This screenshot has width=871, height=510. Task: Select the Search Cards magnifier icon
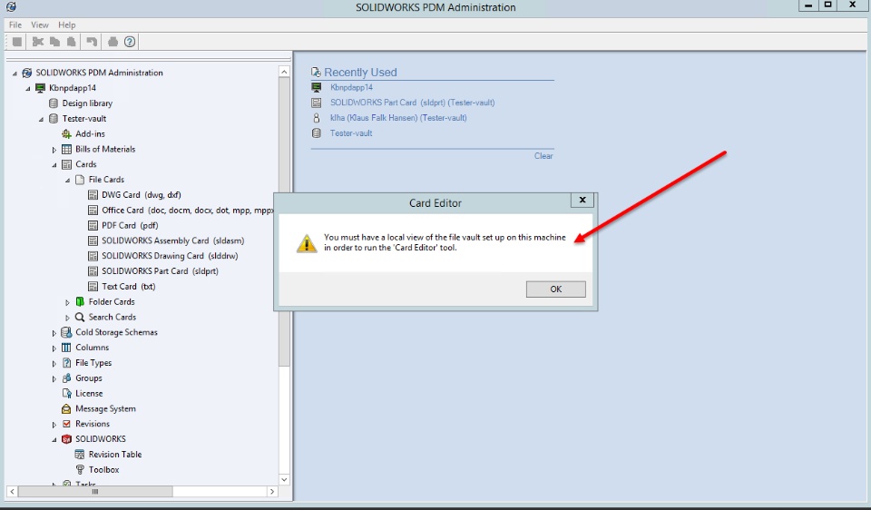[80, 318]
